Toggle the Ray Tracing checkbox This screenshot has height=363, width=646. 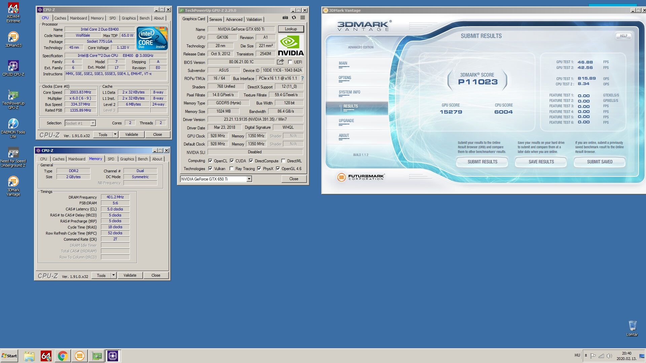(231, 169)
